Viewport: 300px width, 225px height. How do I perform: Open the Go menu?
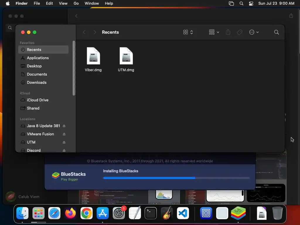tap(76, 4)
